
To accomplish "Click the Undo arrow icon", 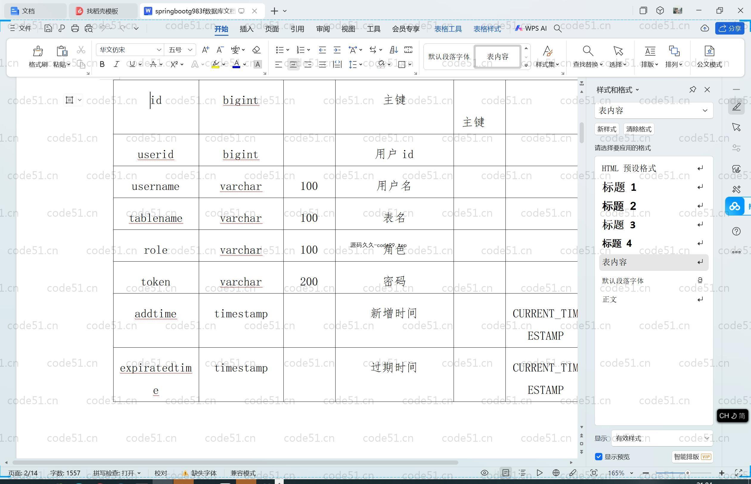I will [x=103, y=28].
